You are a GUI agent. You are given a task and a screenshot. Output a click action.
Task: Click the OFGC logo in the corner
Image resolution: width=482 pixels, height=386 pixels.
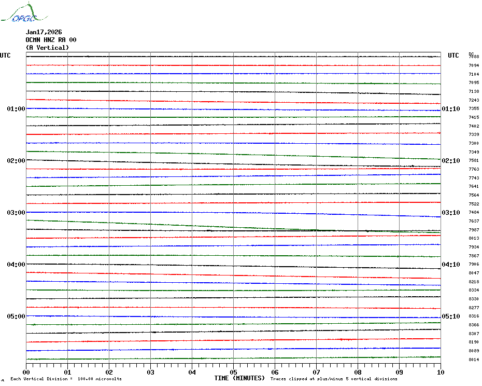click(24, 12)
